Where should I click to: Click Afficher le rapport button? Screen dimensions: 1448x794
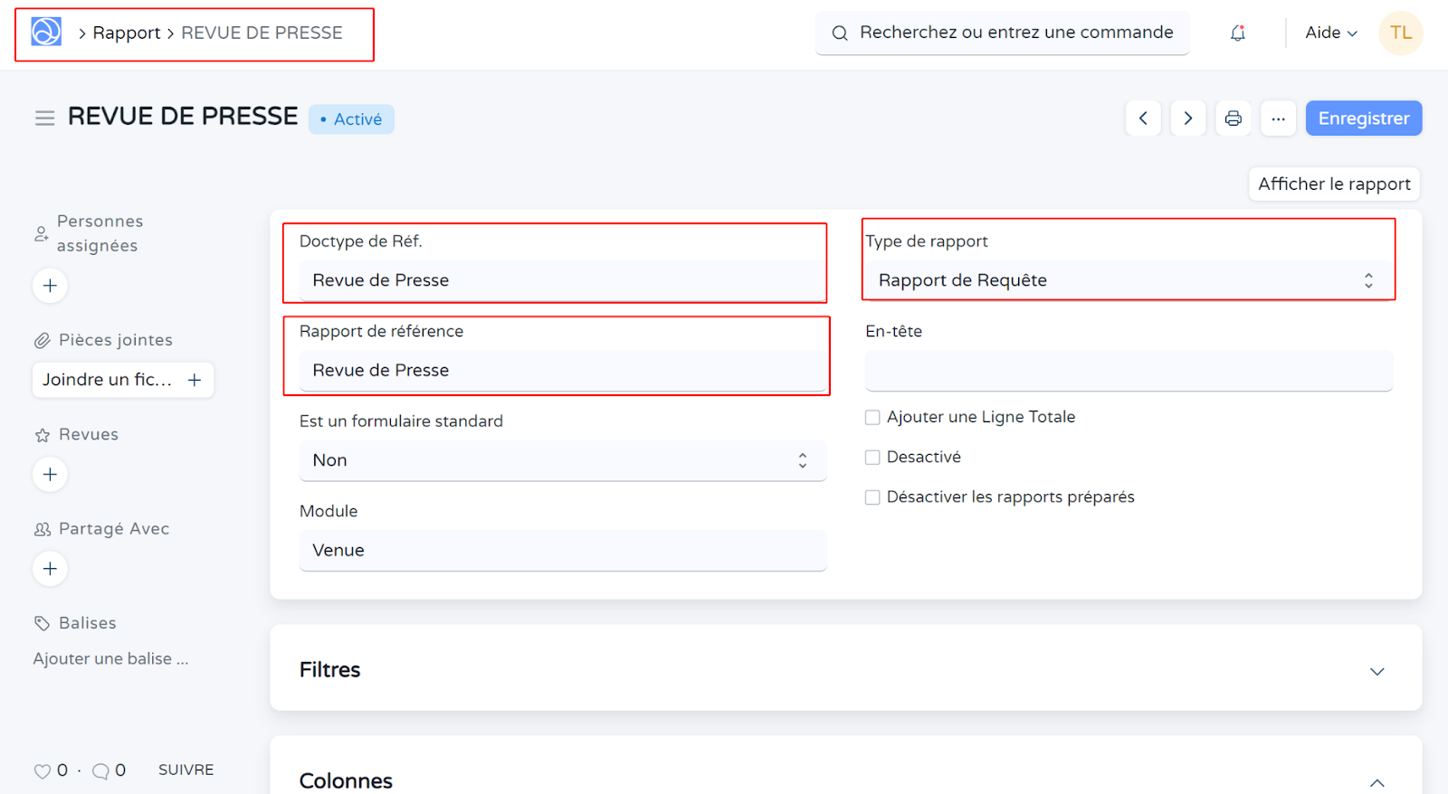pos(1333,184)
